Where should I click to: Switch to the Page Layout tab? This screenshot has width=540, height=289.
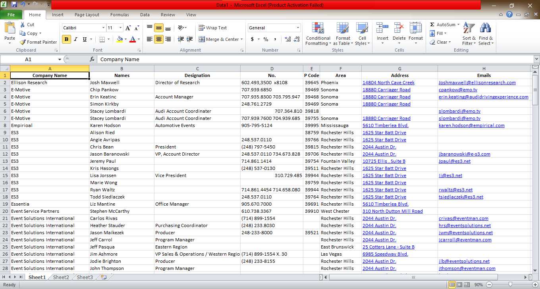87,15
